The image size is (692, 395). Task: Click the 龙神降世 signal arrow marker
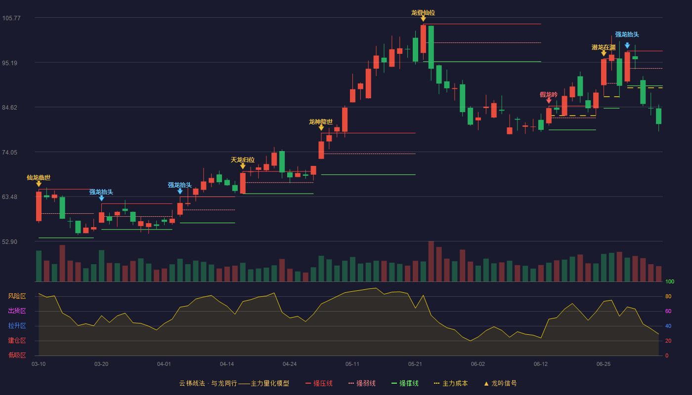click(321, 128)
